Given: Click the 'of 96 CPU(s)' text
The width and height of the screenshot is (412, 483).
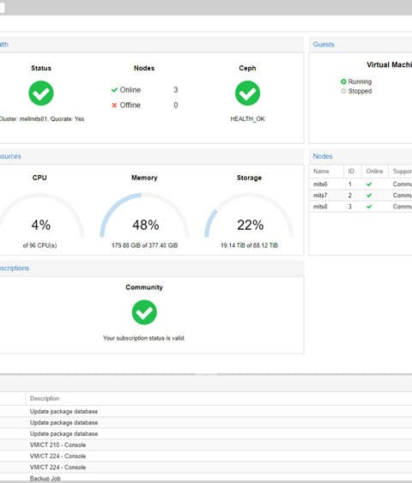Looking at the screenshot, I should 39,245.
